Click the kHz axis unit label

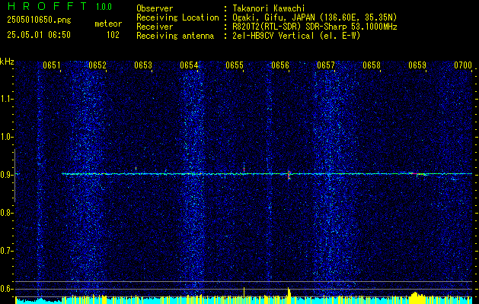7,62
